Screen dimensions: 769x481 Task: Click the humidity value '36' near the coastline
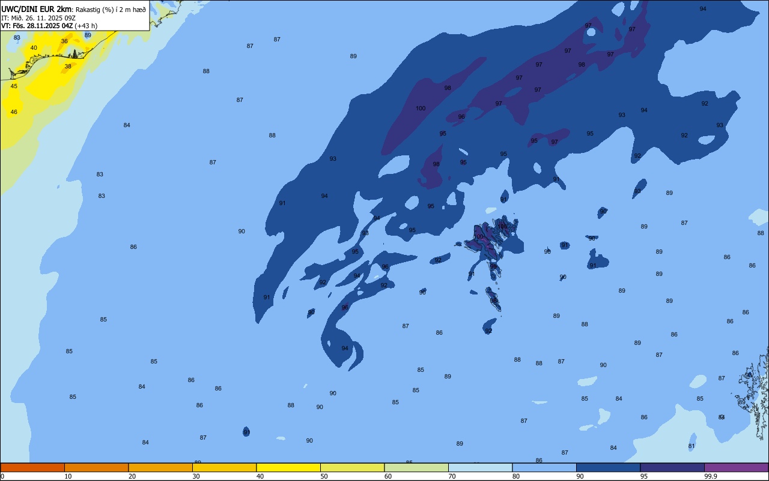point(64,41)
